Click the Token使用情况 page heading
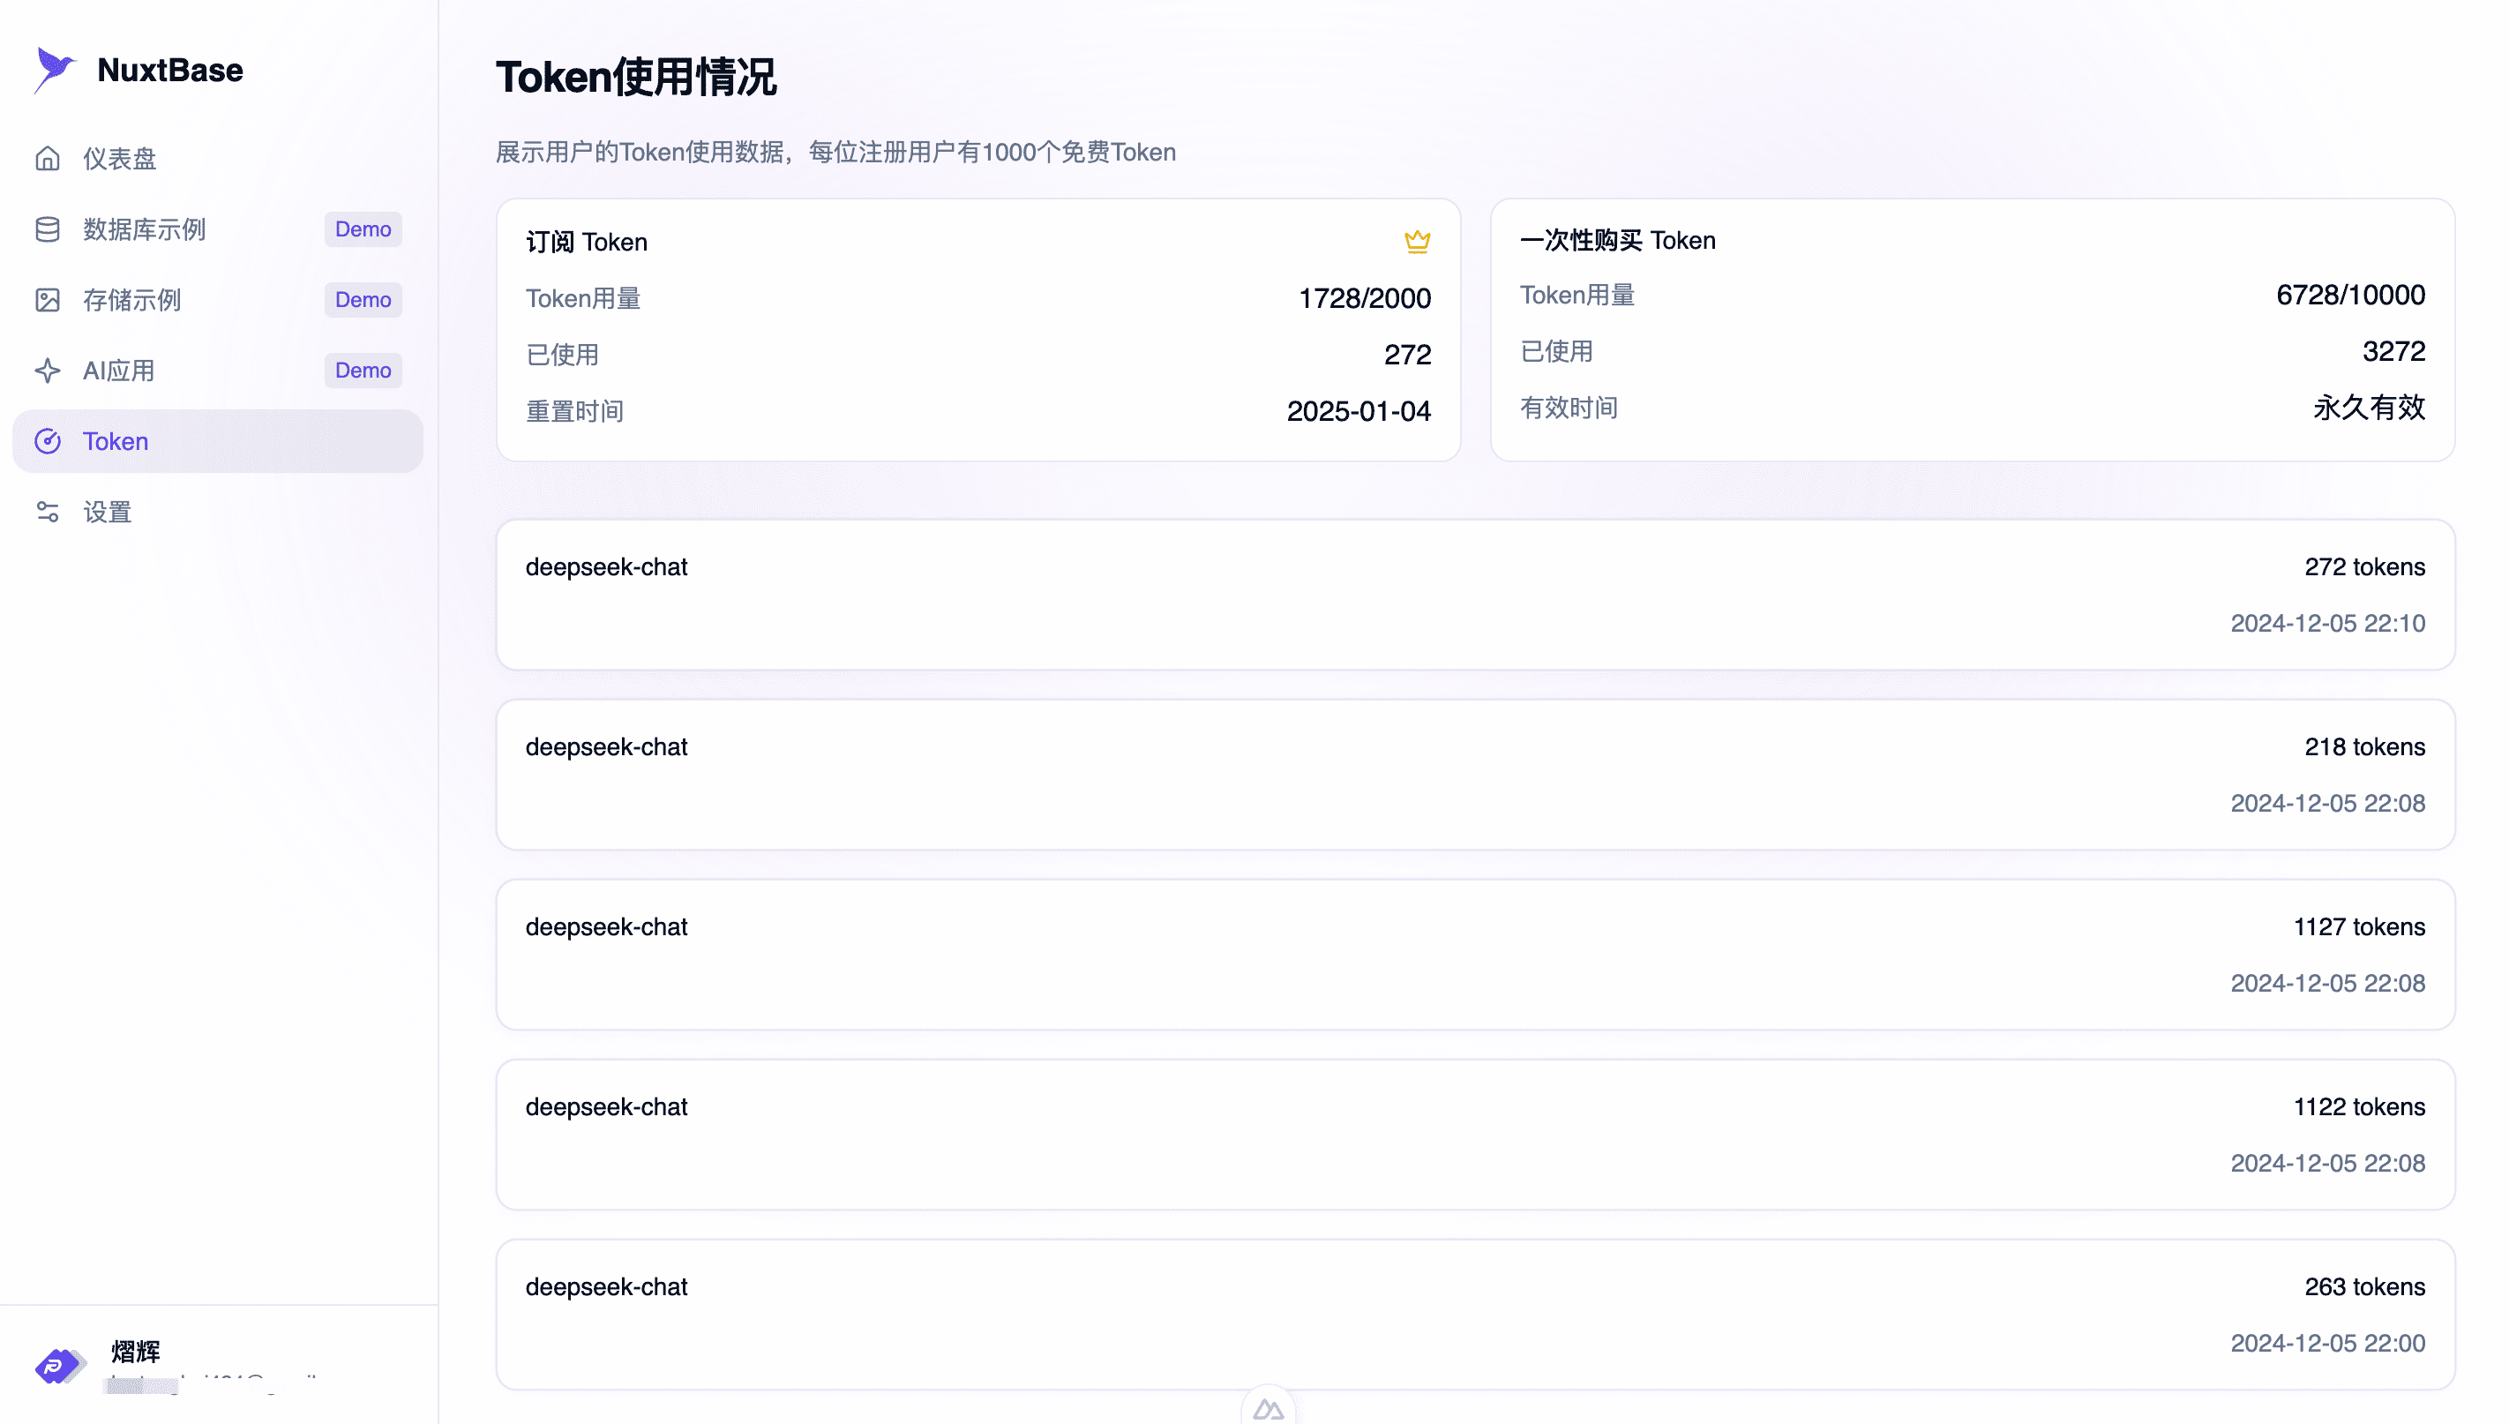This screenshot has height=1424, width=2509. coord(637,78)
